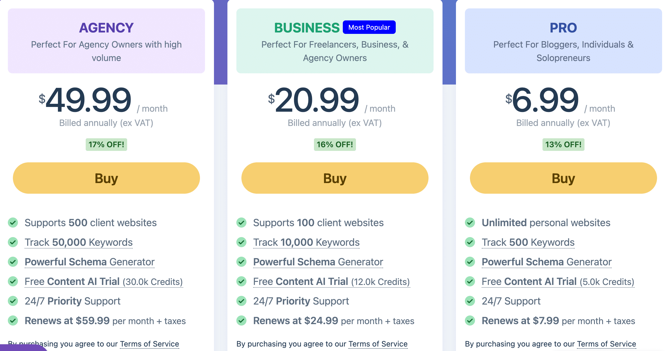Click the checkmark beside Powerful Schema Generator on Business
This screenshot has width=666, height=351.
(241, 262)
